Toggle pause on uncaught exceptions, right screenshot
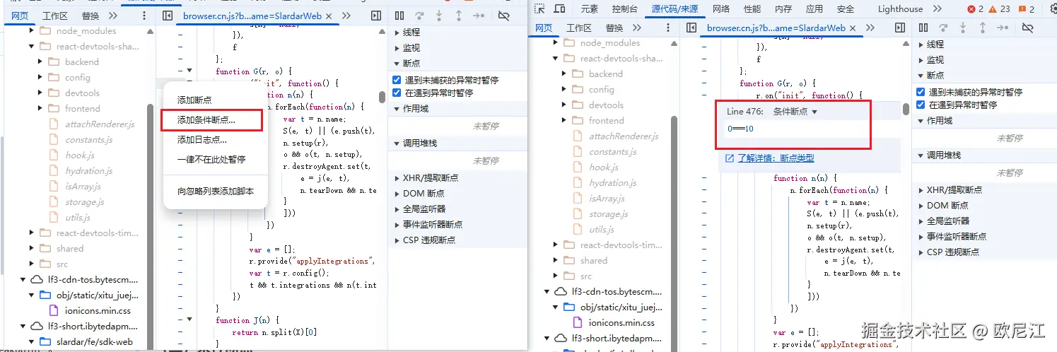The width and height of the screenshot is (1057, 352). pyautogui.click(x=921, y=92)
